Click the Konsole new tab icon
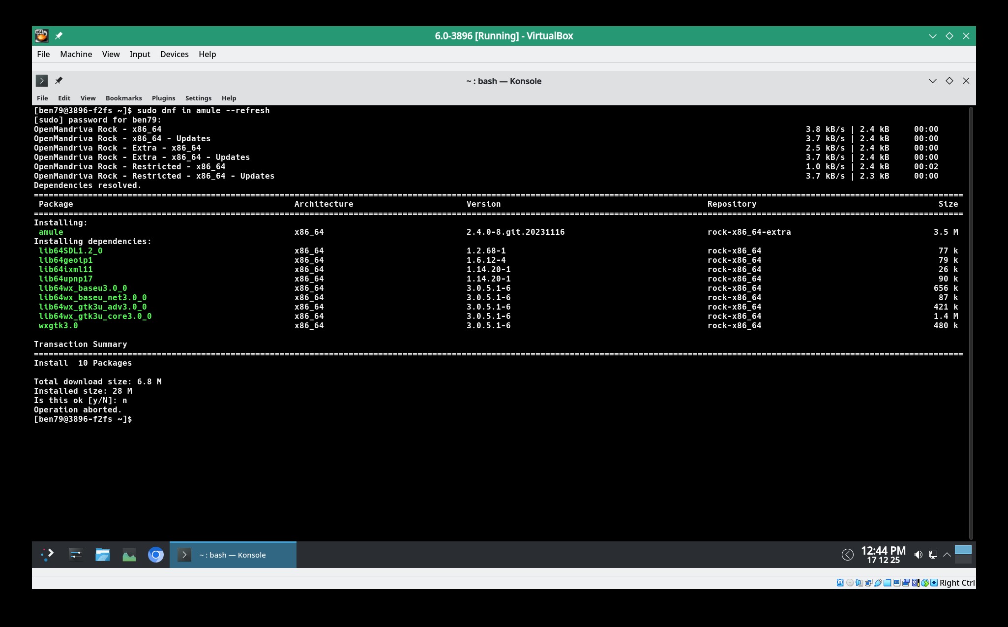The height and width of the screenshot is (627, 1008). (42, 81)
